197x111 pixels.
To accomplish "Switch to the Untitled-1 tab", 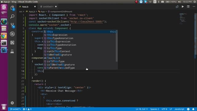I will (48, 6).
